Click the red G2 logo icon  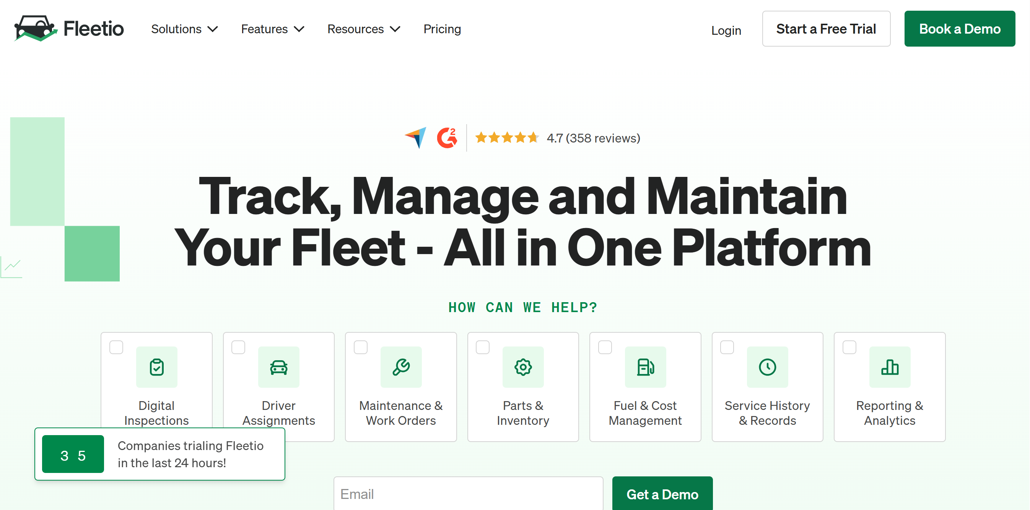click(x=447, y=138)
